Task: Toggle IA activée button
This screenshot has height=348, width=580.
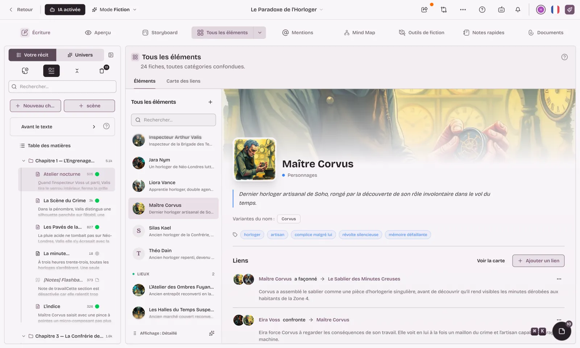Action: click(65, 10)
